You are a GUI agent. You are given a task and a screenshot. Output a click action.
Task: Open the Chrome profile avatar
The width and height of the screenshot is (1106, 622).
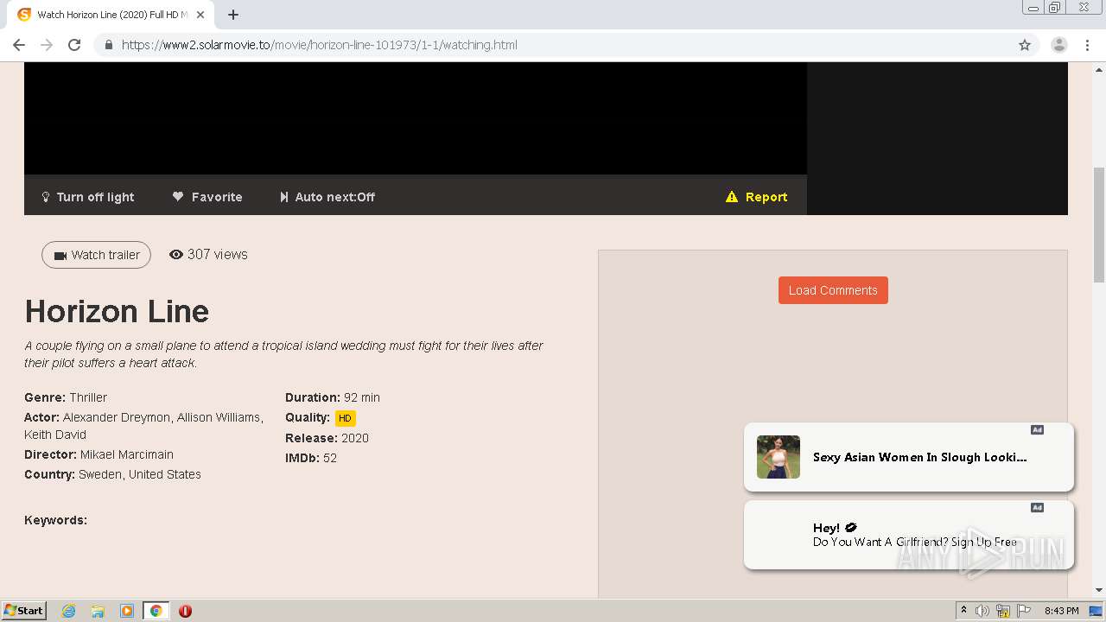coord(1059,45)
